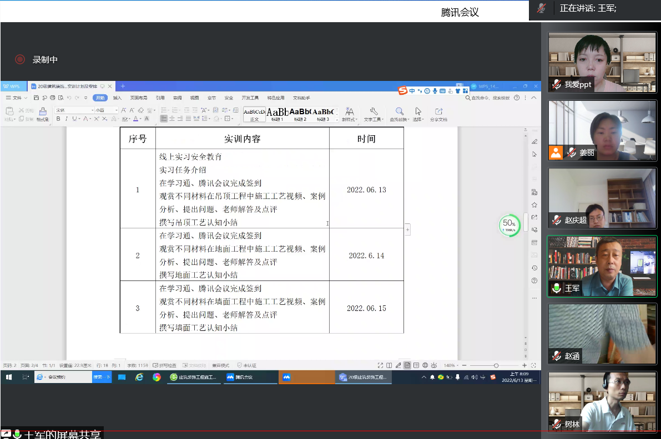
Task: Open the 页面布局 ribbon tab
Action: coord(138,98)
